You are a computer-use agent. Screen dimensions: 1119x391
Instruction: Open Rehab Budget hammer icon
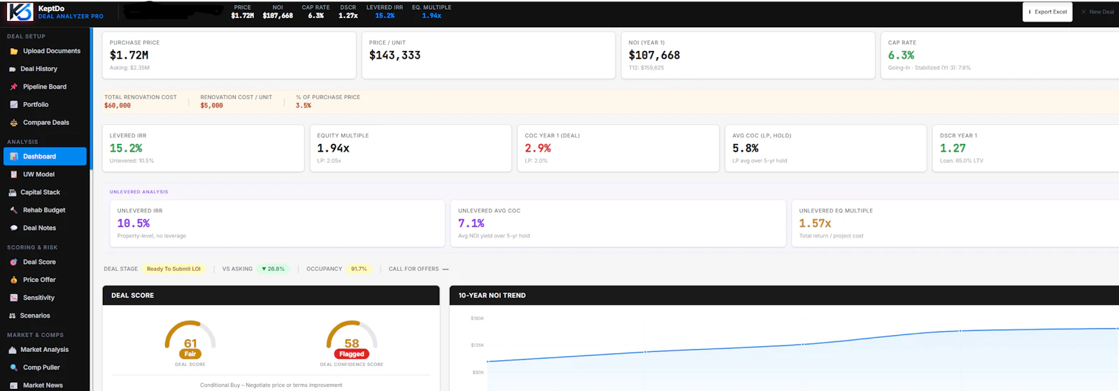click(x=14, y=210)
